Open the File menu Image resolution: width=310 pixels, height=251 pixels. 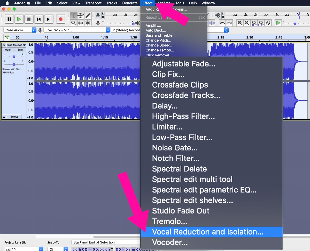pos(38,3)
